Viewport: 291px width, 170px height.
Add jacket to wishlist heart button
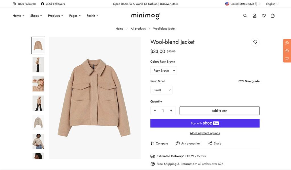tap(255, 42)
